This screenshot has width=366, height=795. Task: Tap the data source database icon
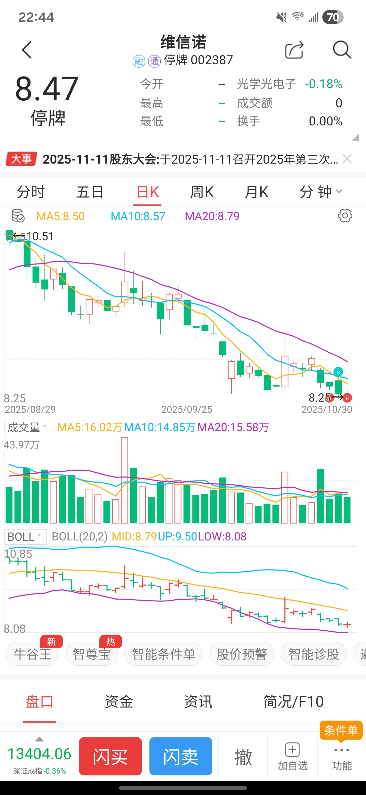pos(18,216)
